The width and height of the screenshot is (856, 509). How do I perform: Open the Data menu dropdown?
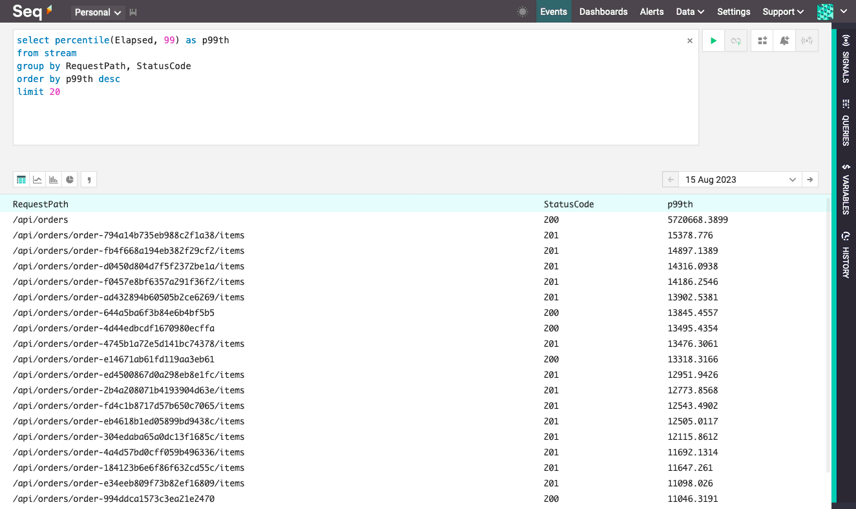pos(690,12)
